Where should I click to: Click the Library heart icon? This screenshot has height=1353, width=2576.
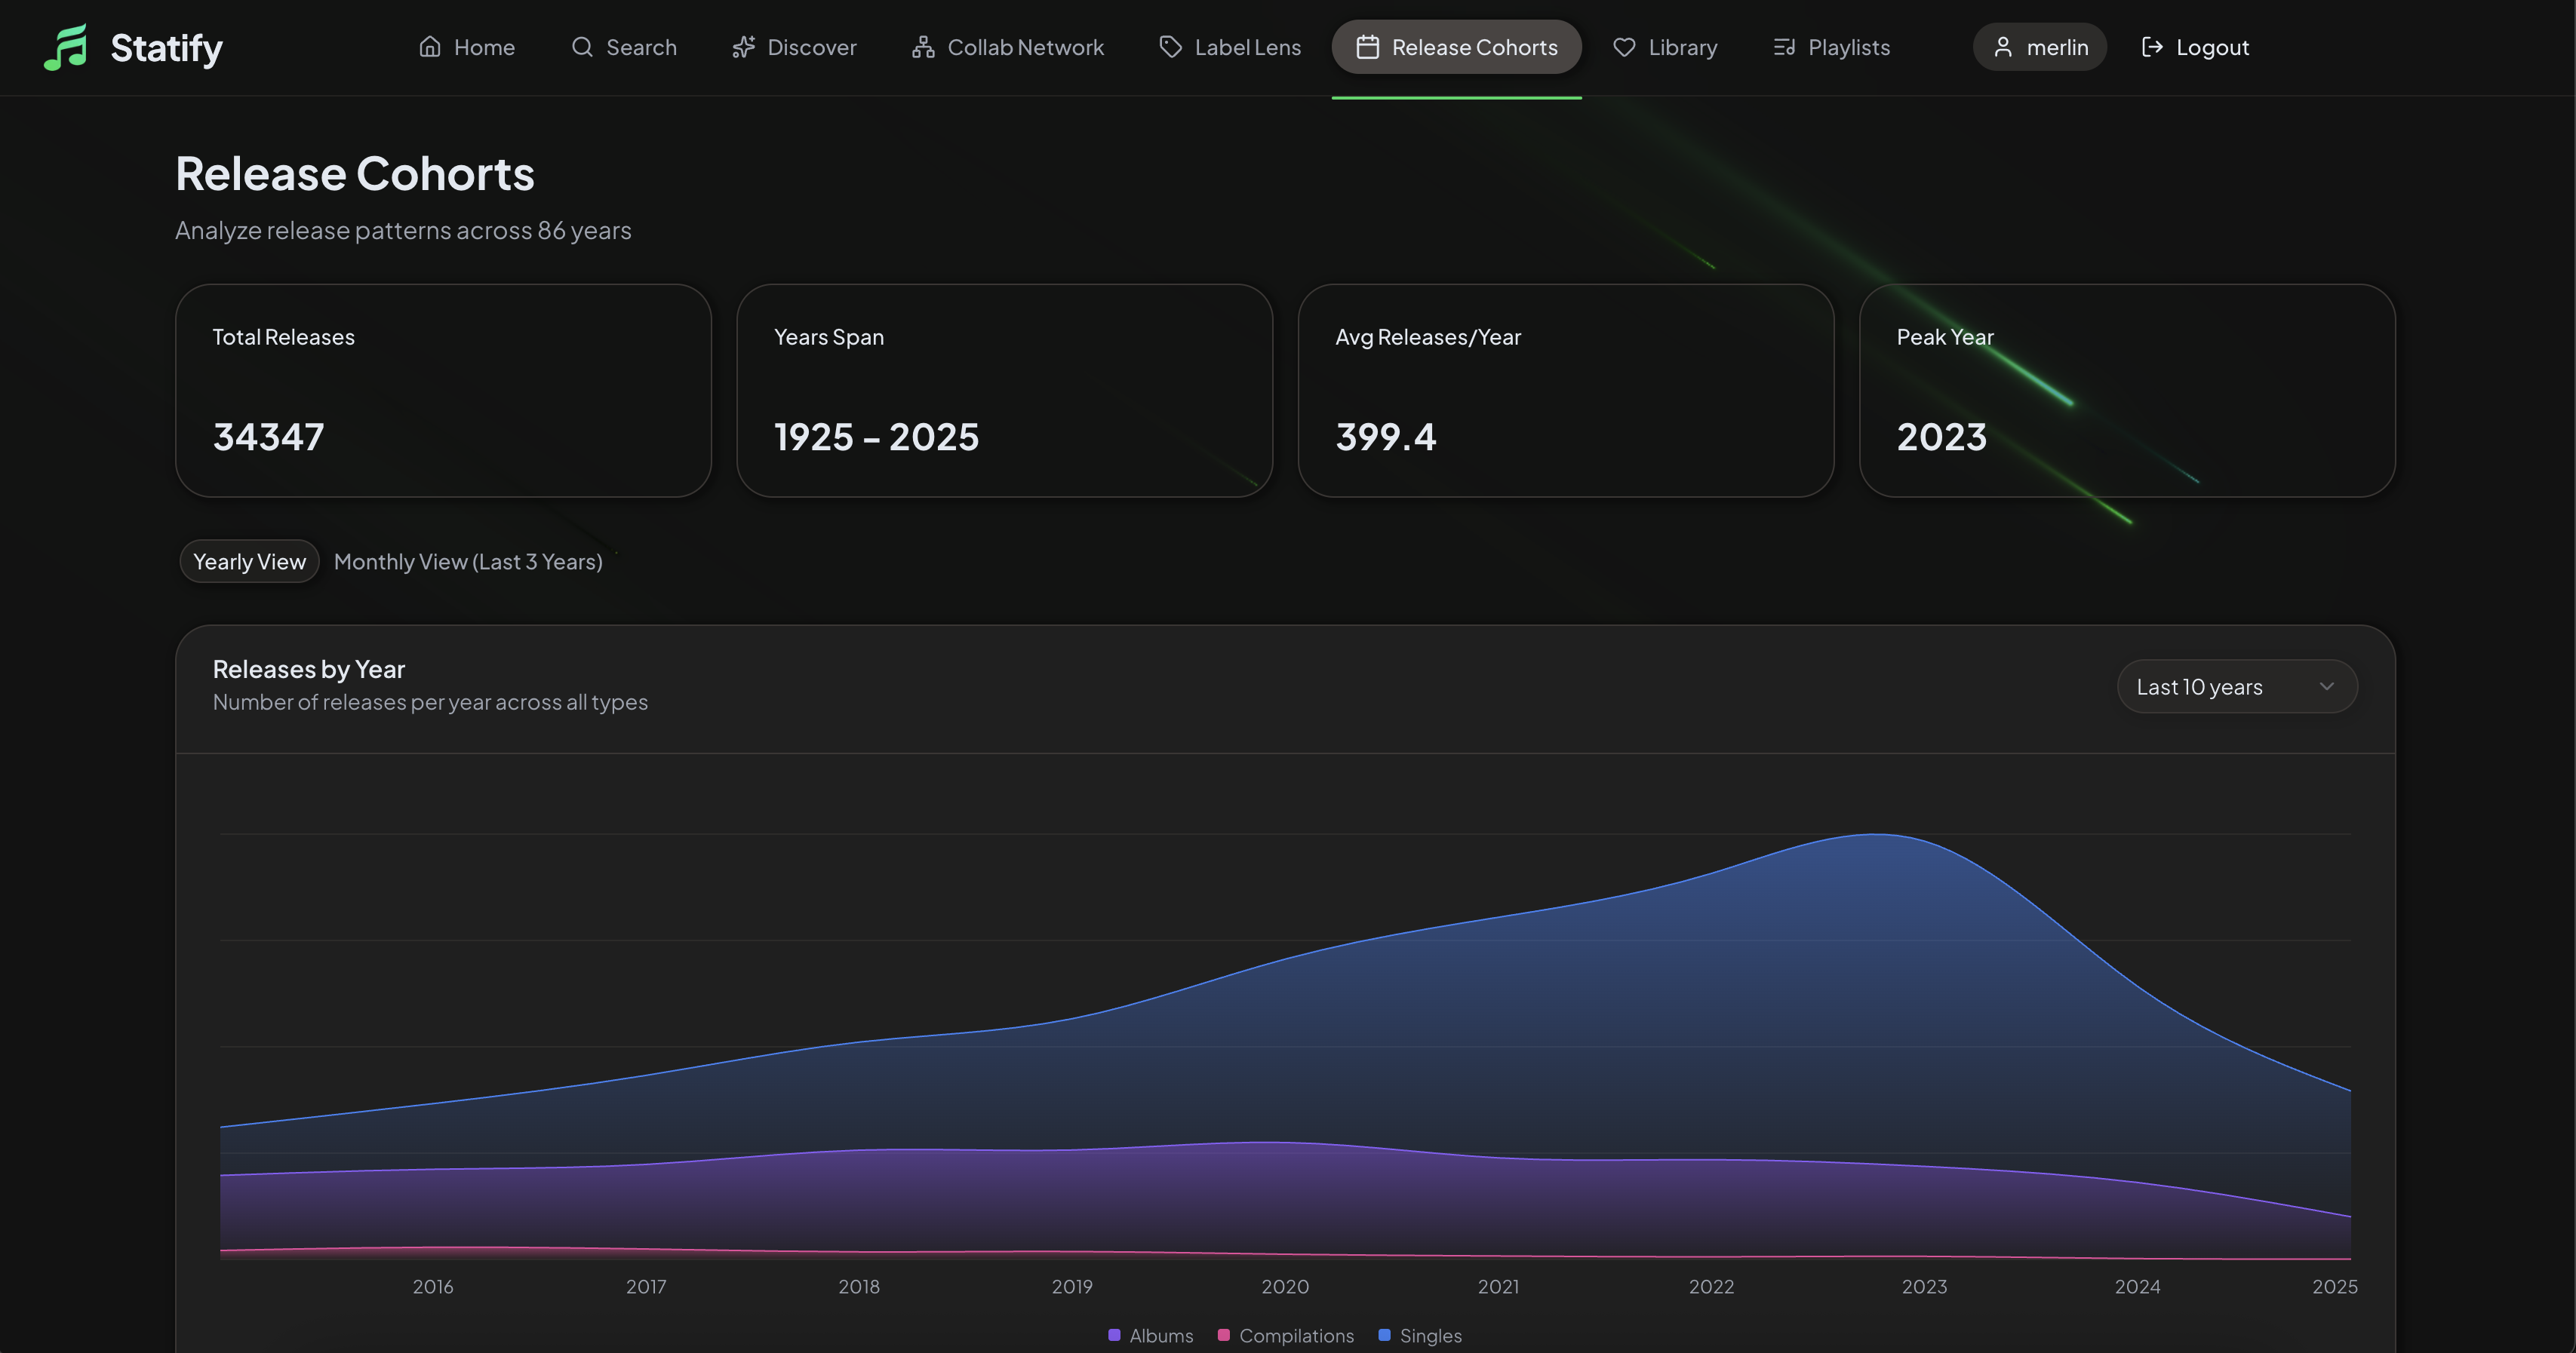click(x=1624, y=47)
